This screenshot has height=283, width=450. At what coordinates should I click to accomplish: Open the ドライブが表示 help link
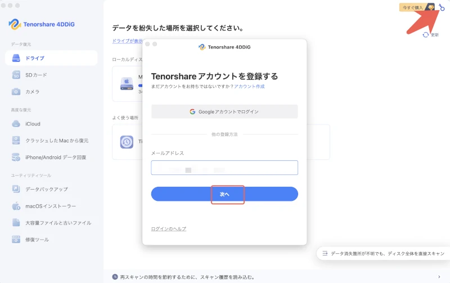pos(128,41)
